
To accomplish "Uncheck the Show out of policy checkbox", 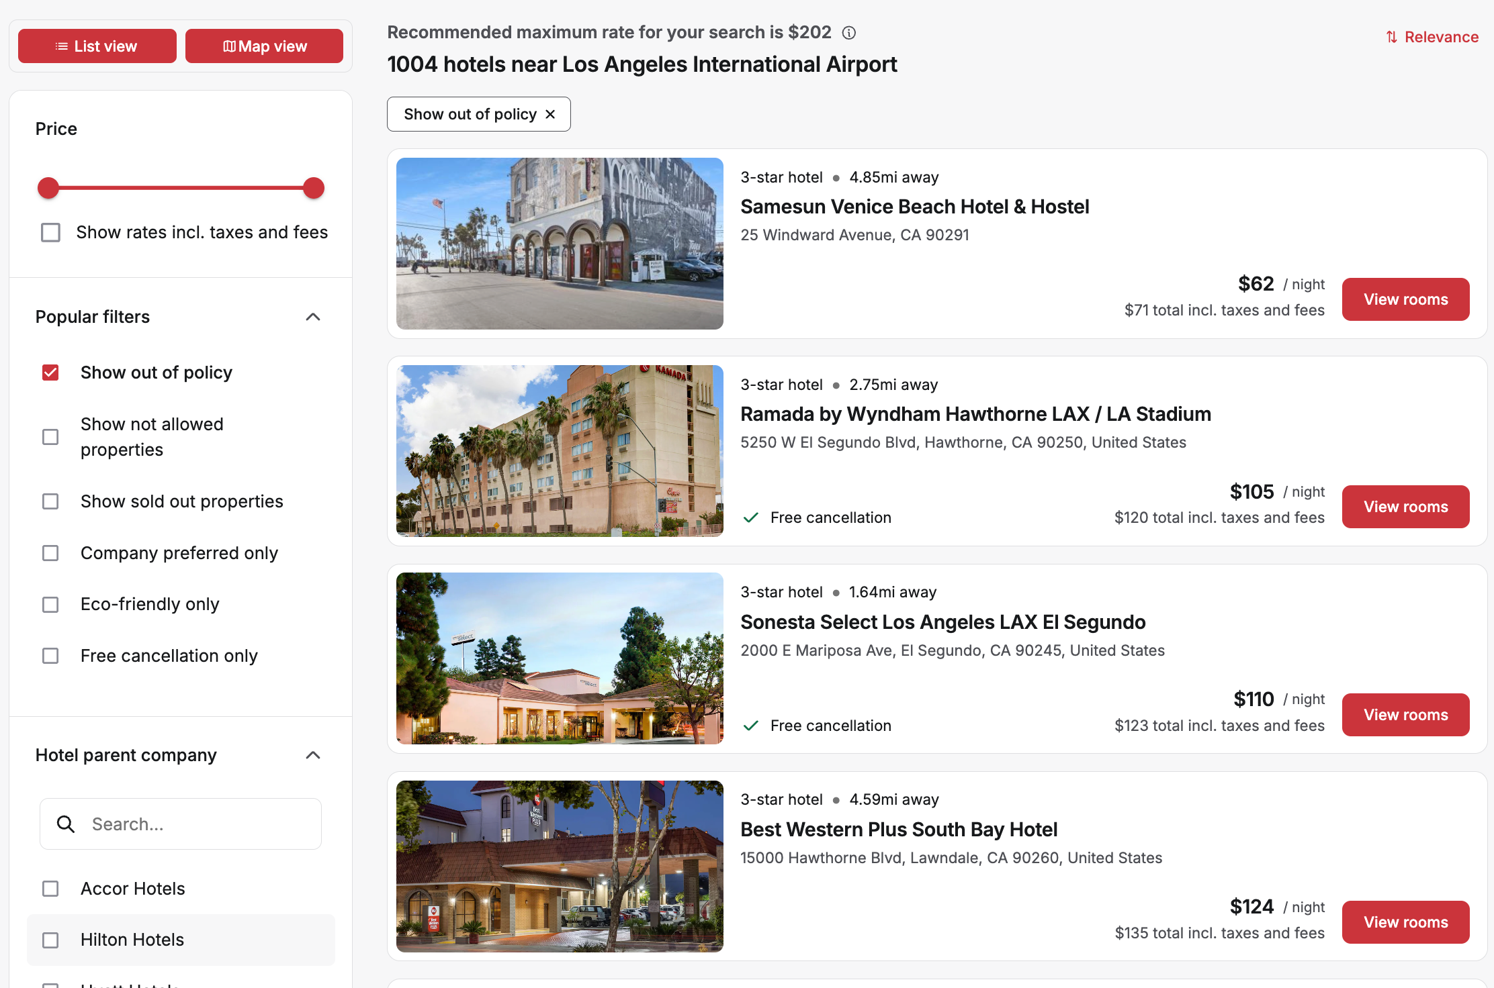I will pos(50,373).
